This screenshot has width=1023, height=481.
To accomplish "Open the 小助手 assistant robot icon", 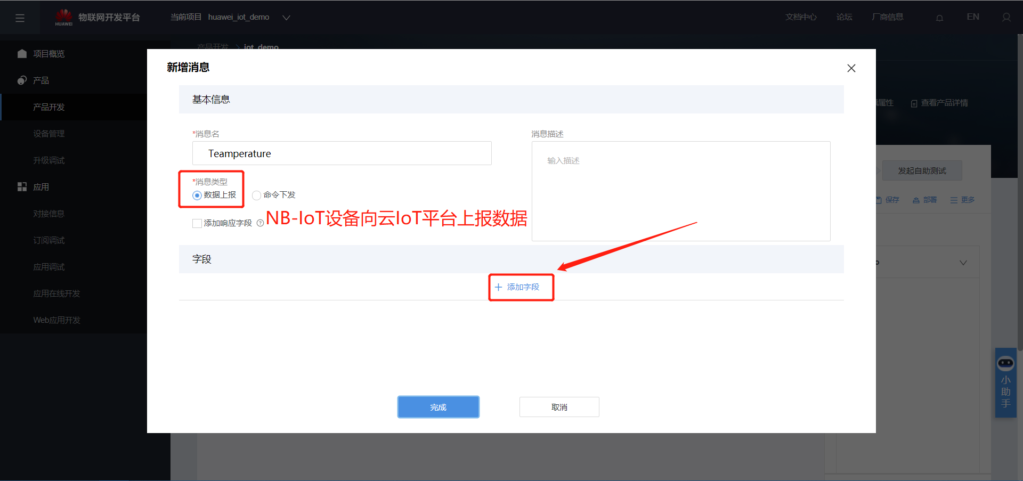I will point(1005,364).
